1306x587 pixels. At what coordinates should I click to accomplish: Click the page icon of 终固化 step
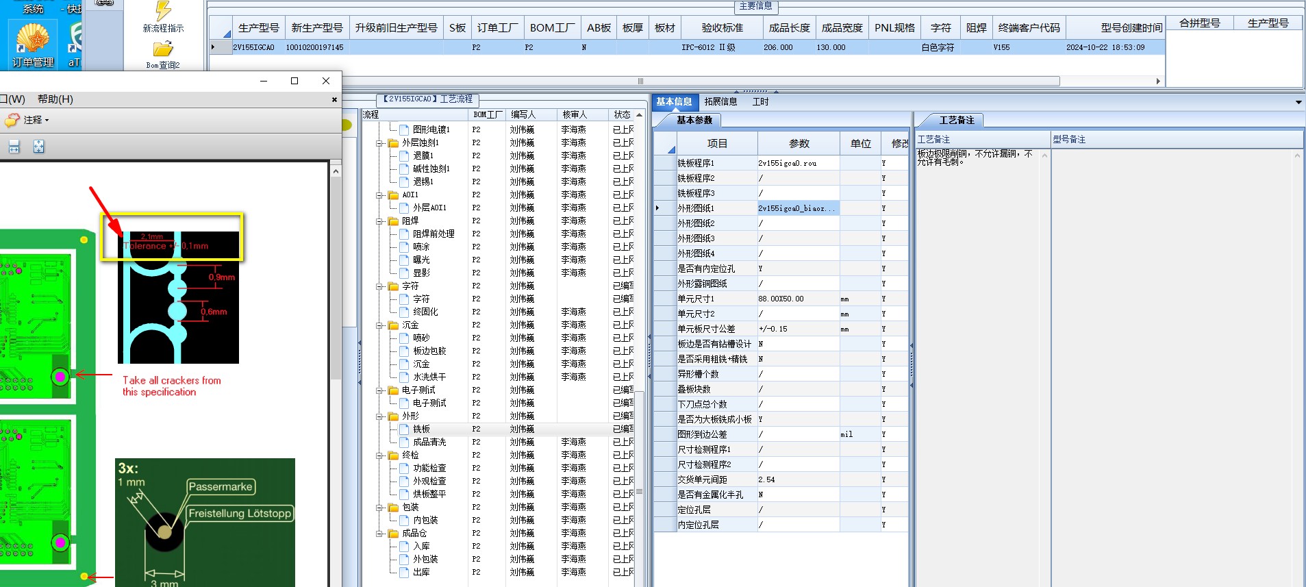404,312
